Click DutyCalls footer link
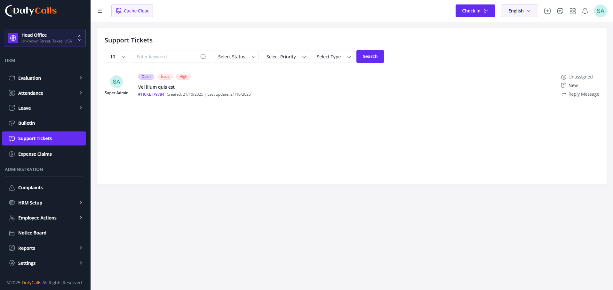The image size is (613, 290). pyautogui.click(x=31, y=283)
